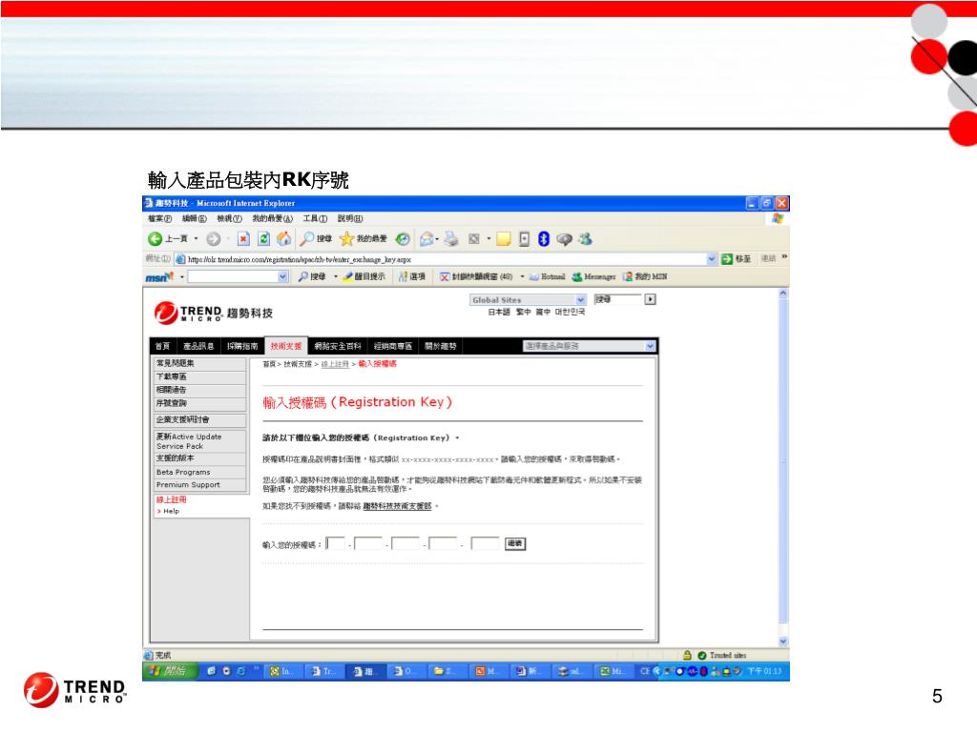
Task: Select the 採購指南 navigation tab
Action: coord(242,346)
